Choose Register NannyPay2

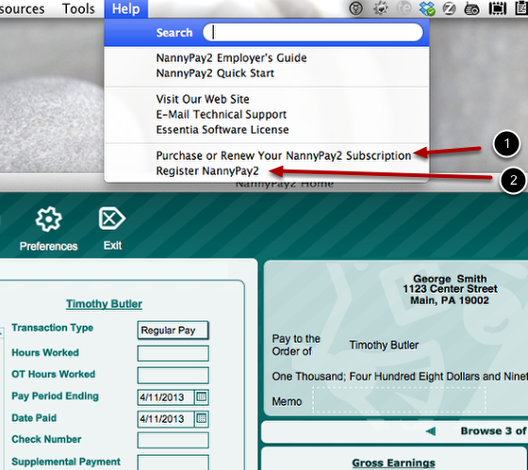click(x=207, y=170)
